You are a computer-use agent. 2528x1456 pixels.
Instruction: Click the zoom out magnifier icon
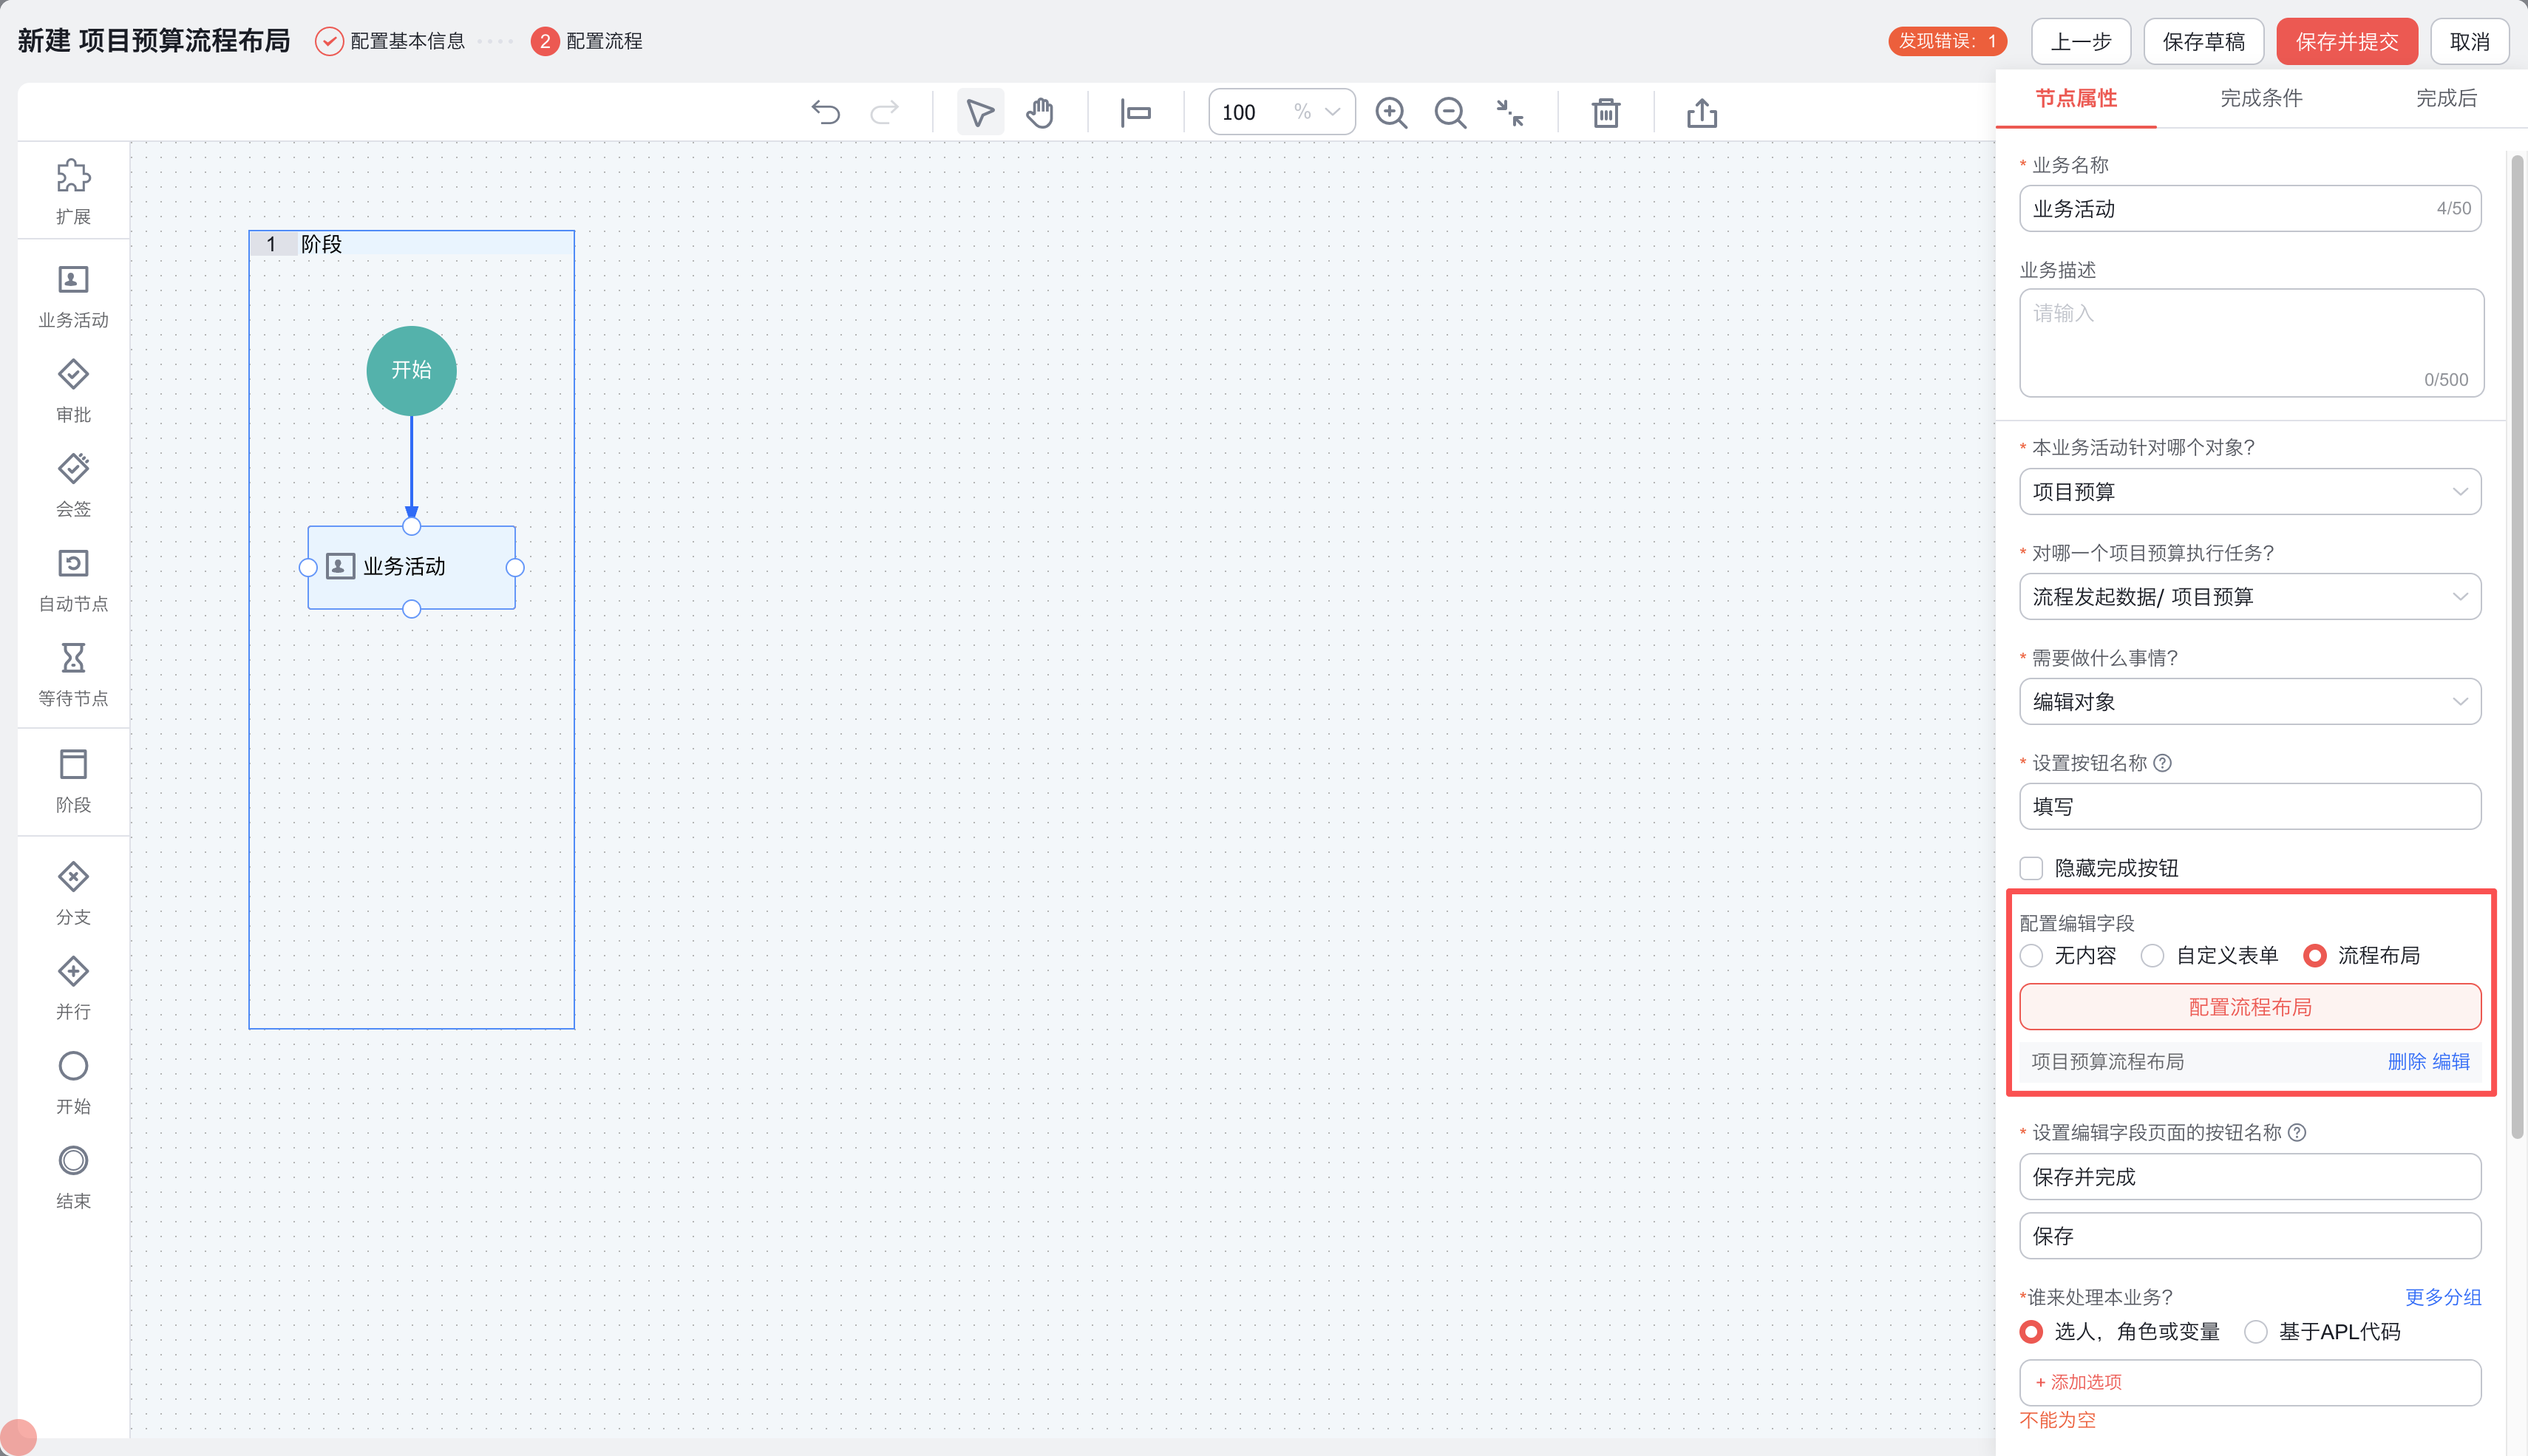coord(1450,112)
